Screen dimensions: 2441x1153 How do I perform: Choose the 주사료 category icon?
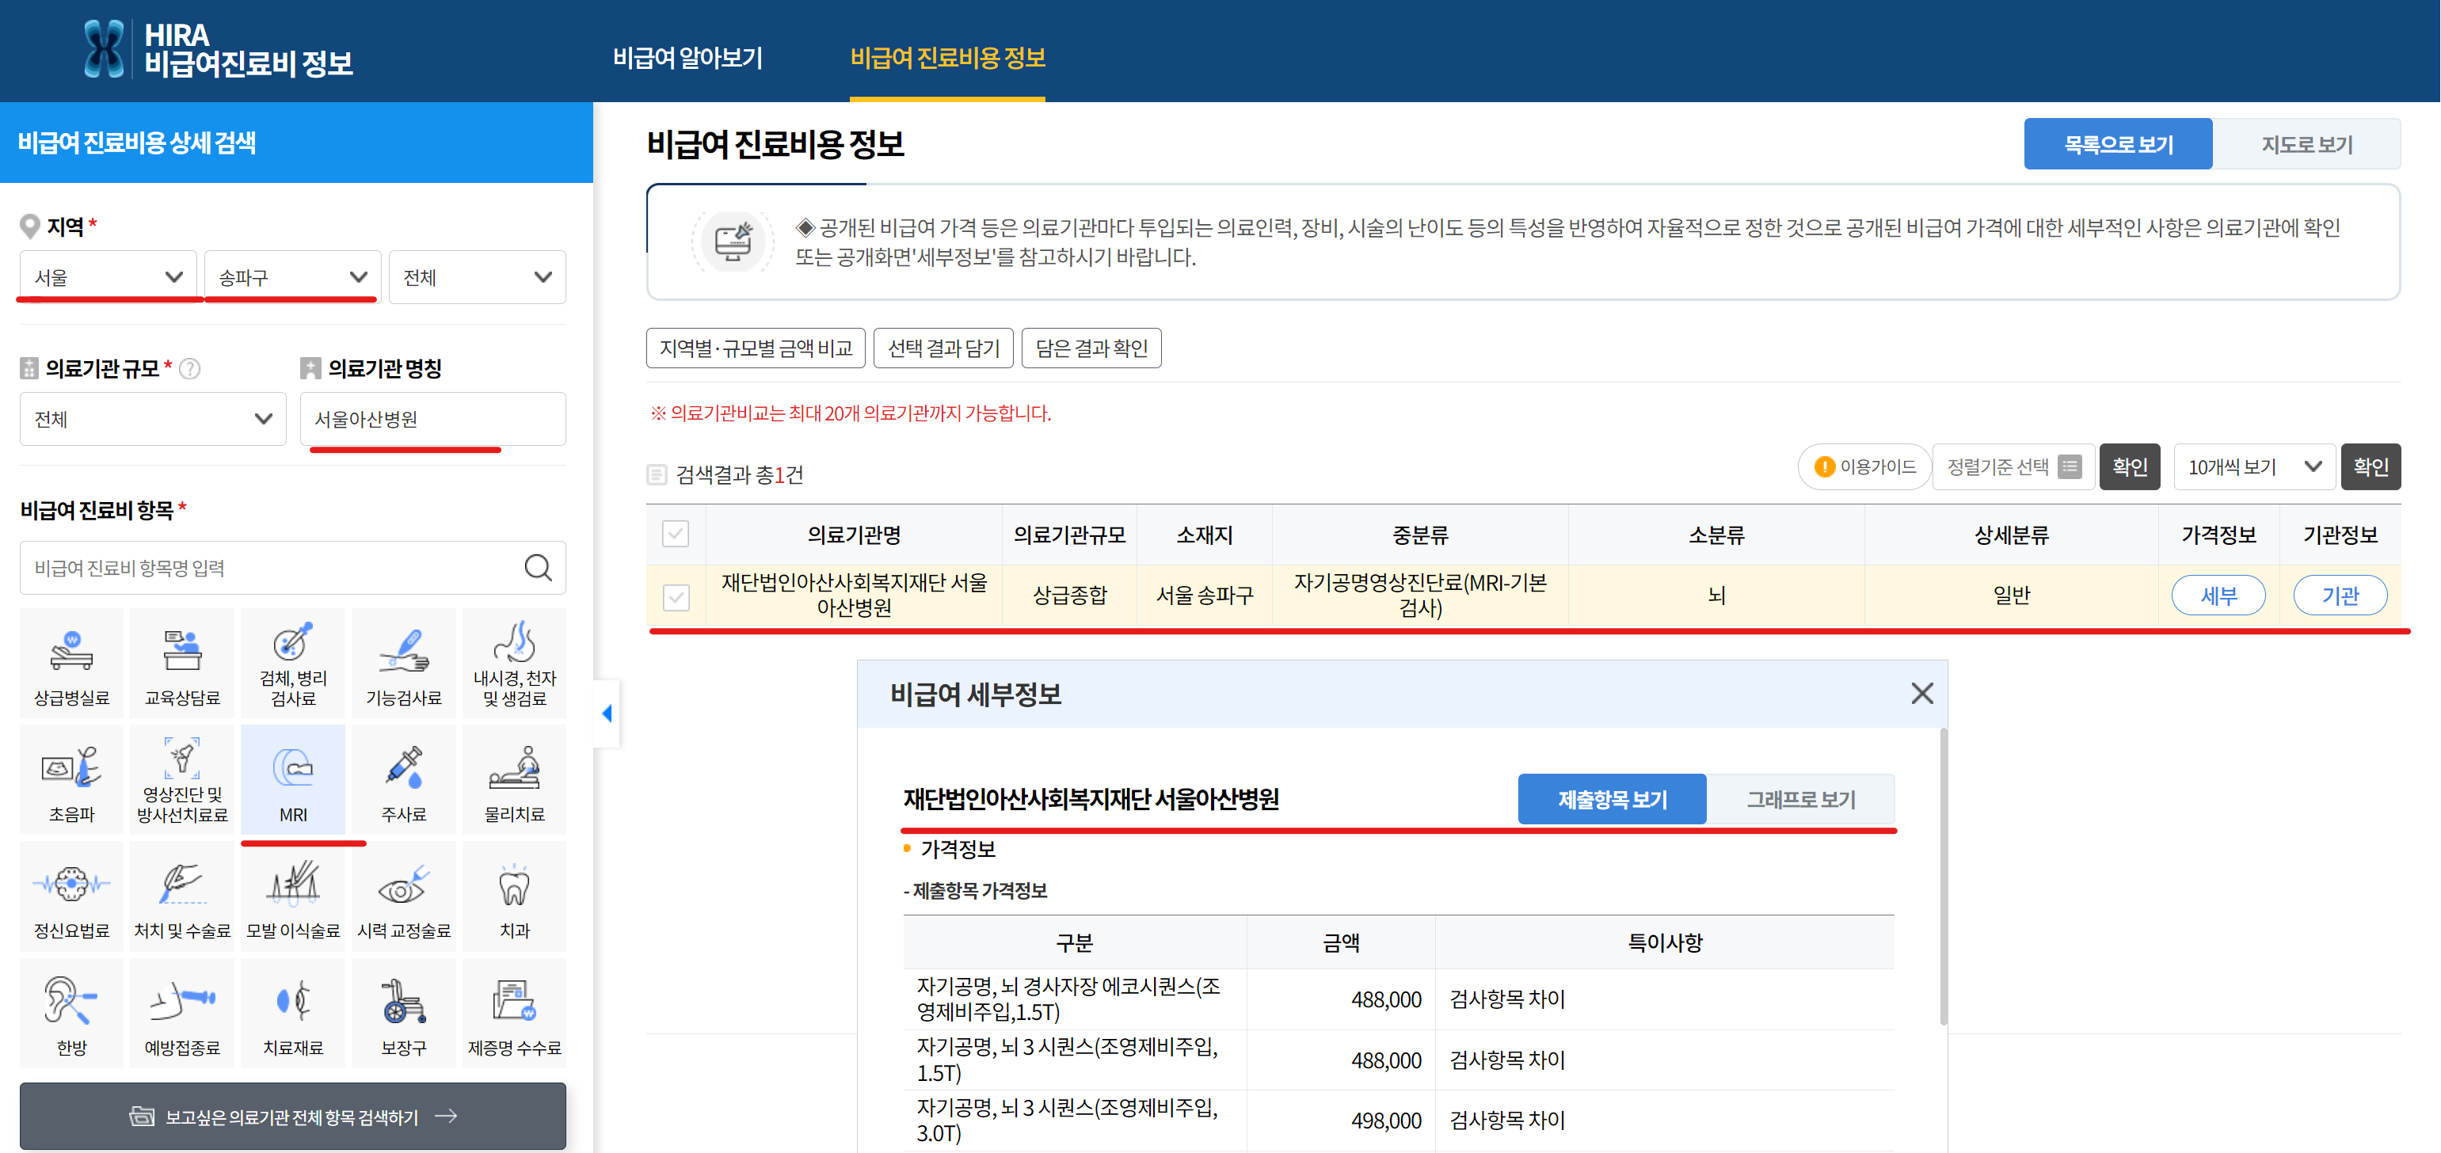click(404, 780)
